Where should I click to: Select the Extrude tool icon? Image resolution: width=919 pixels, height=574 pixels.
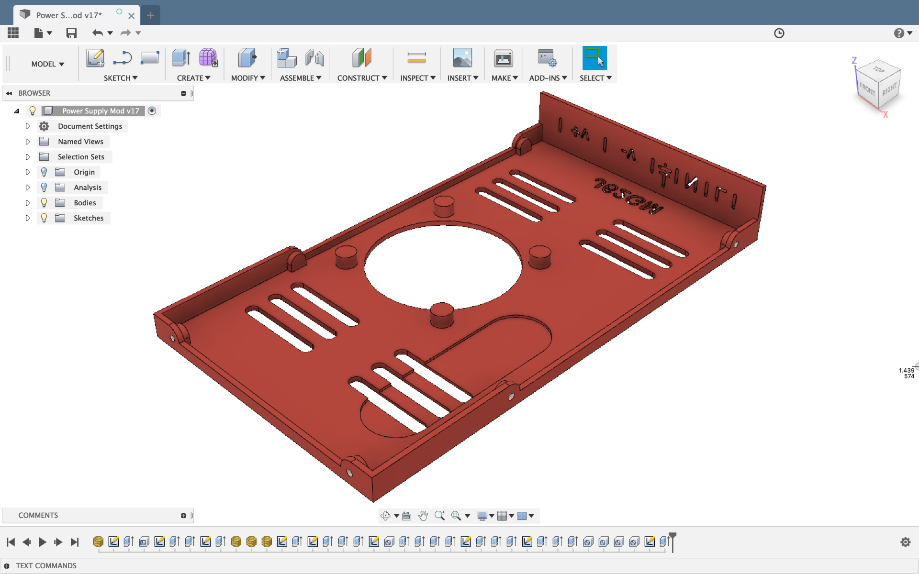[181, 58]
